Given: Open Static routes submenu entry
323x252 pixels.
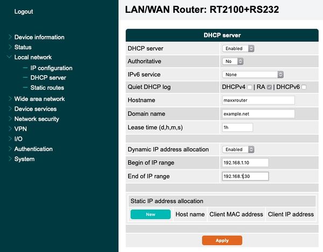Looking at the screenshot, I should (47, 88).
